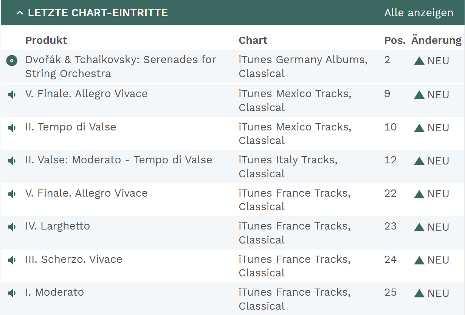
Task: Click speaker icon for France V. Finale track
Action: pos(12,194)
